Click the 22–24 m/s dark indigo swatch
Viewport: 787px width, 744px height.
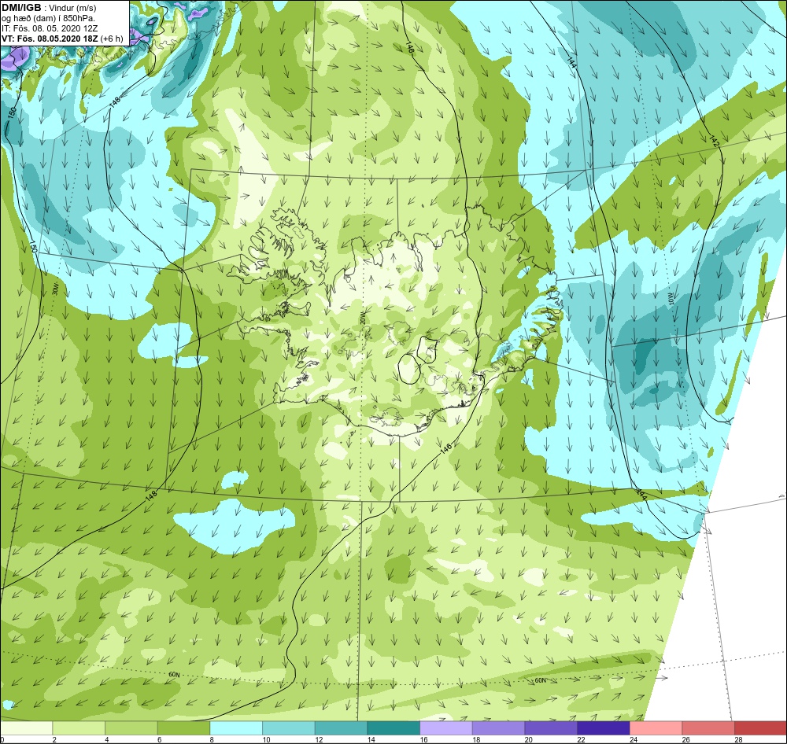[603, 728]
